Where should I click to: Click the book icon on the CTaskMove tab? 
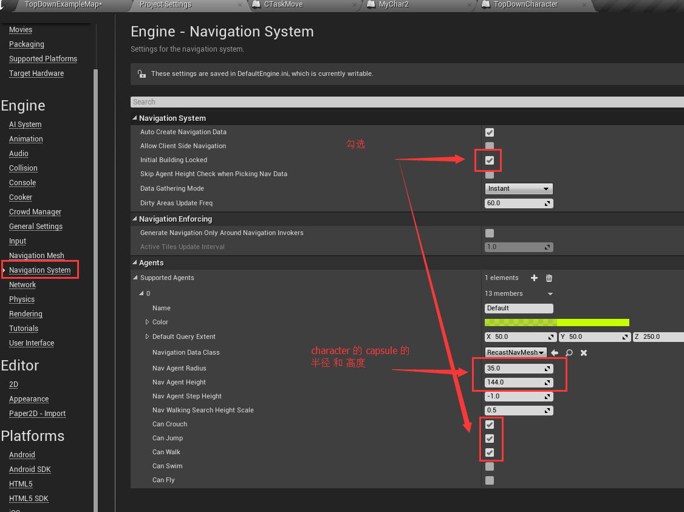click(x=256, y=4)
